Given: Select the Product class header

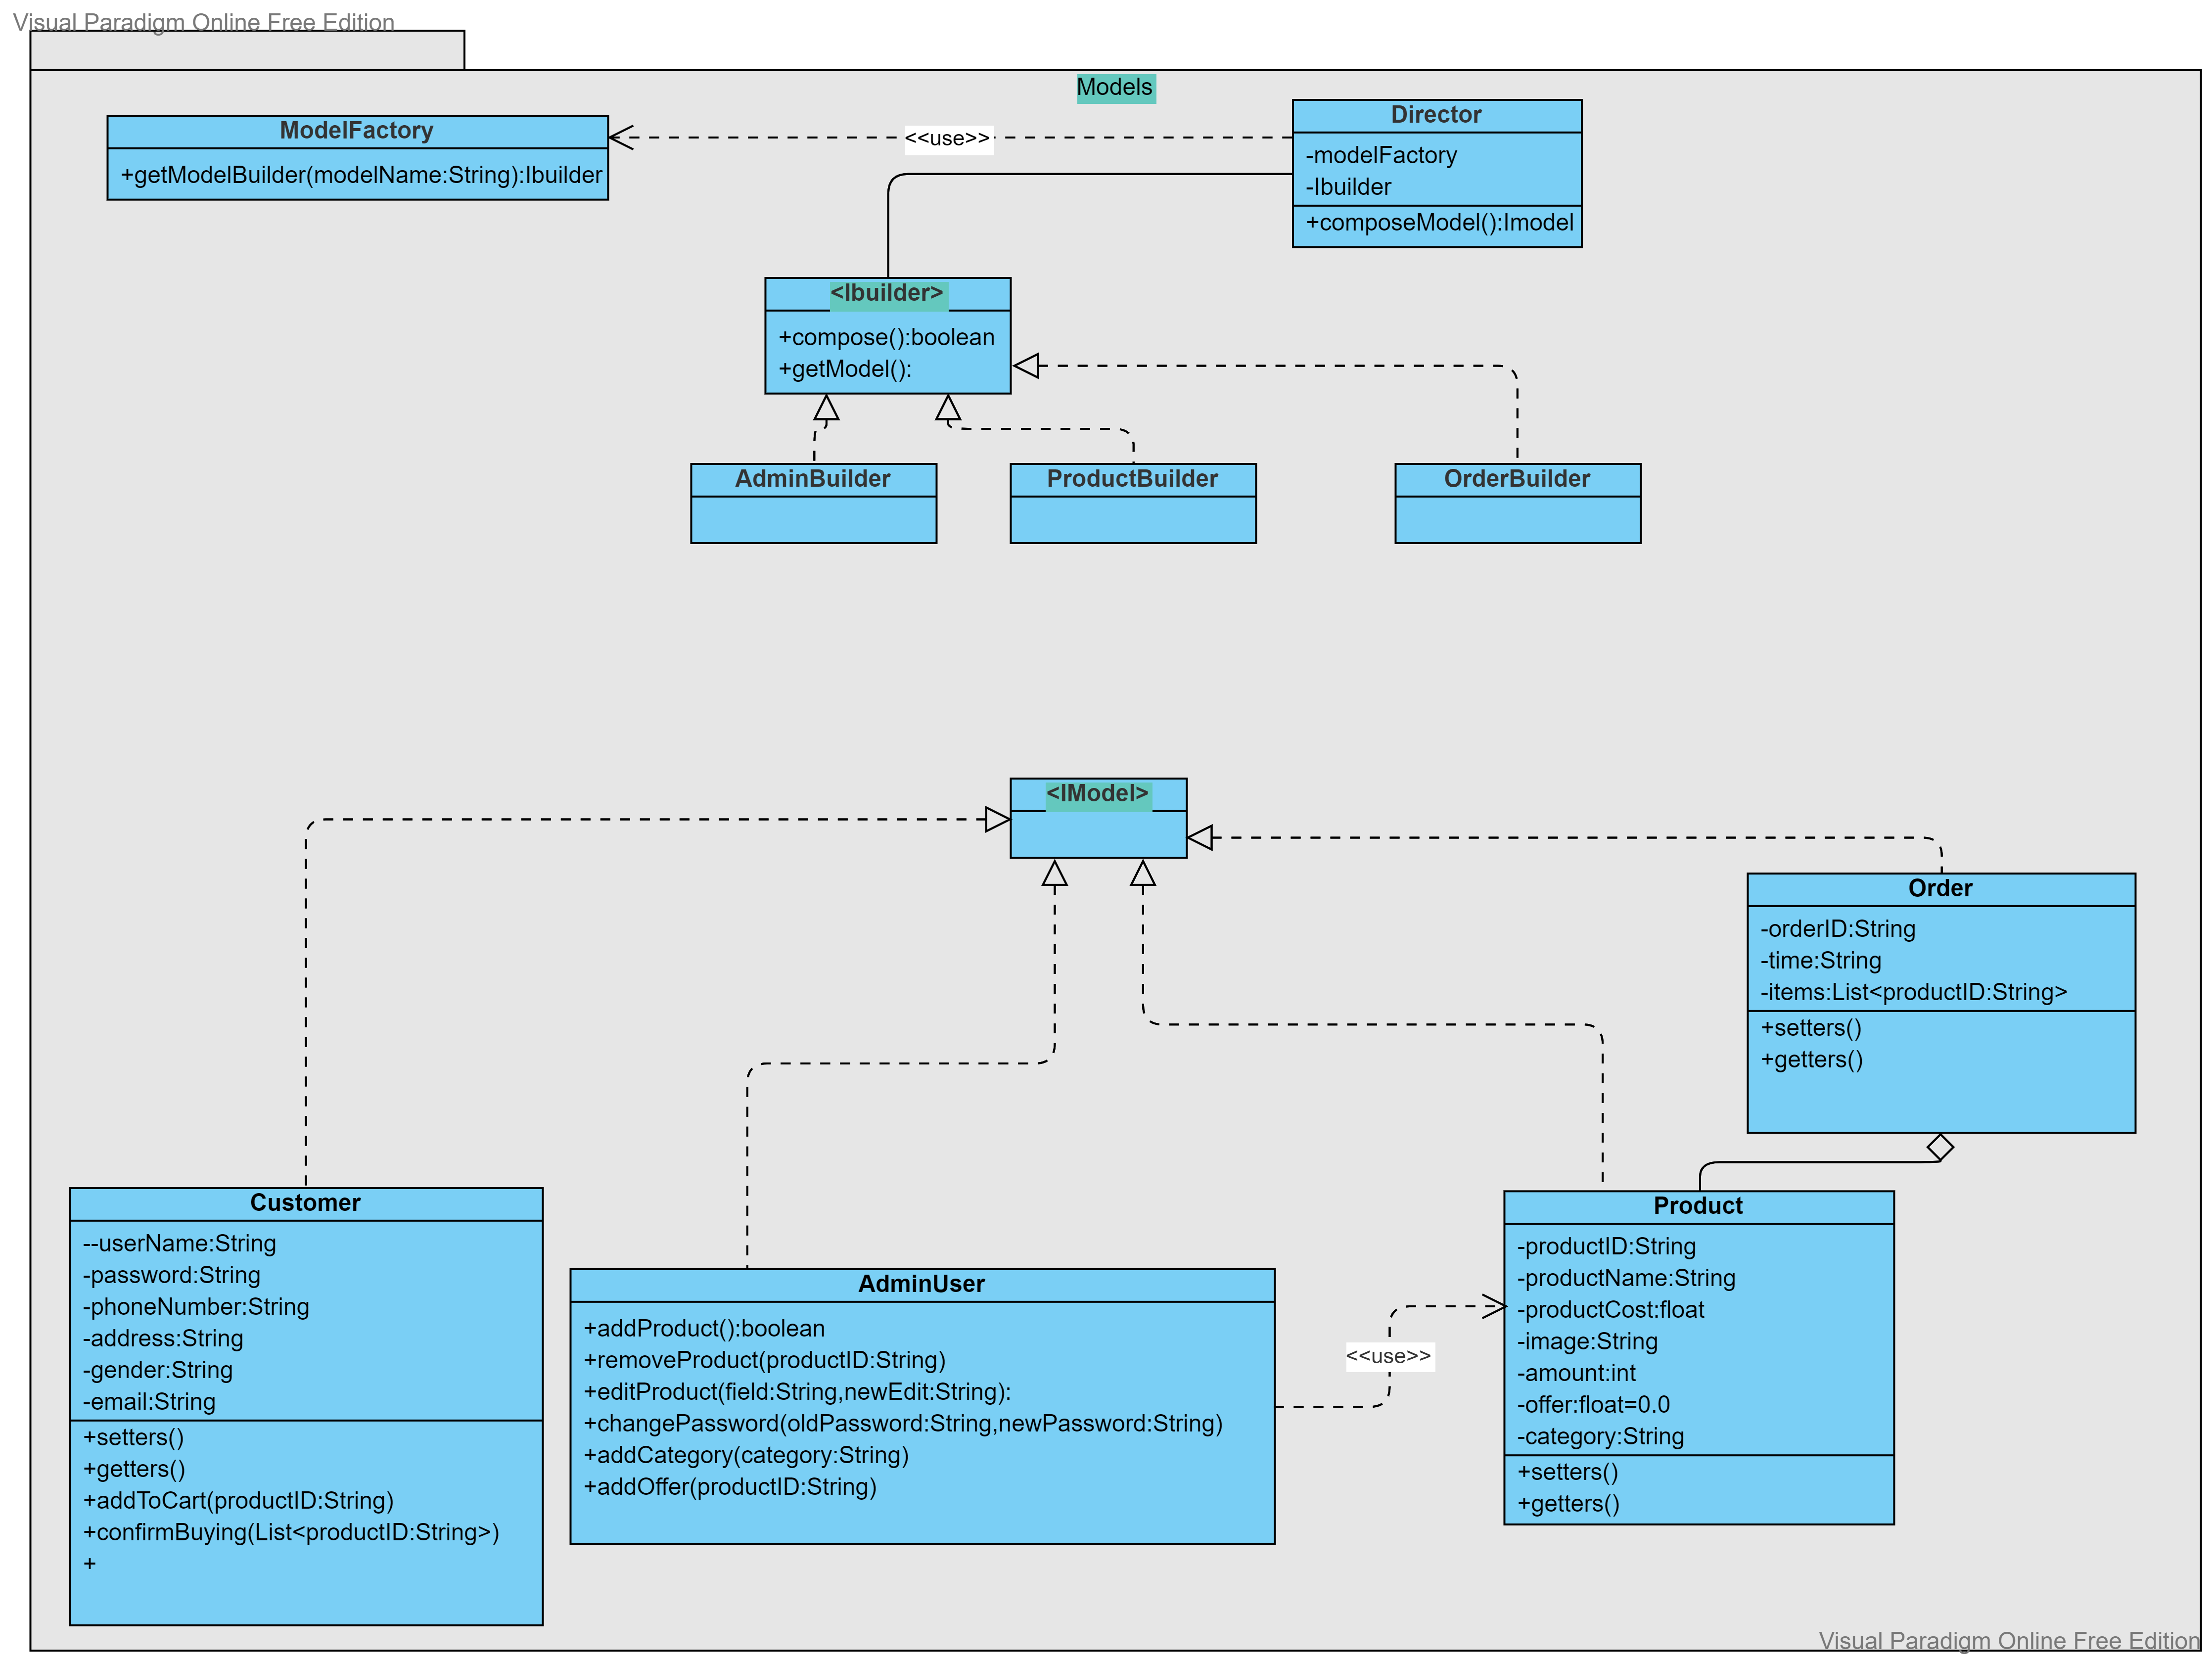Looking at the screenshot, I should [1697, 1206].
